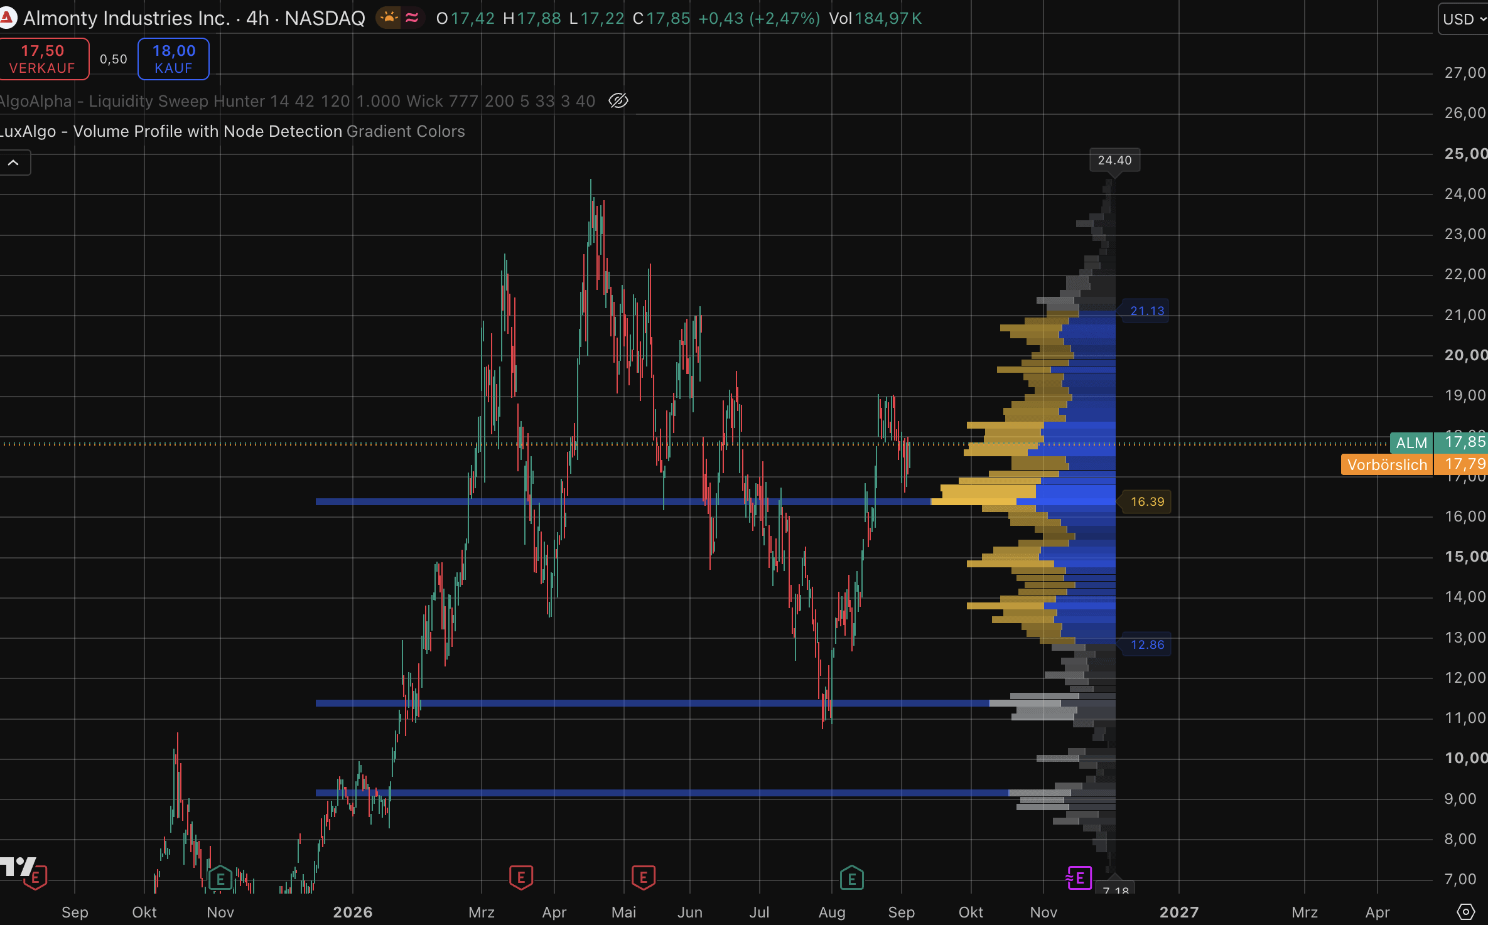Click the Aug label on the time axis
This screenshot has height=925, width=1488.
[x=832, y=912]
